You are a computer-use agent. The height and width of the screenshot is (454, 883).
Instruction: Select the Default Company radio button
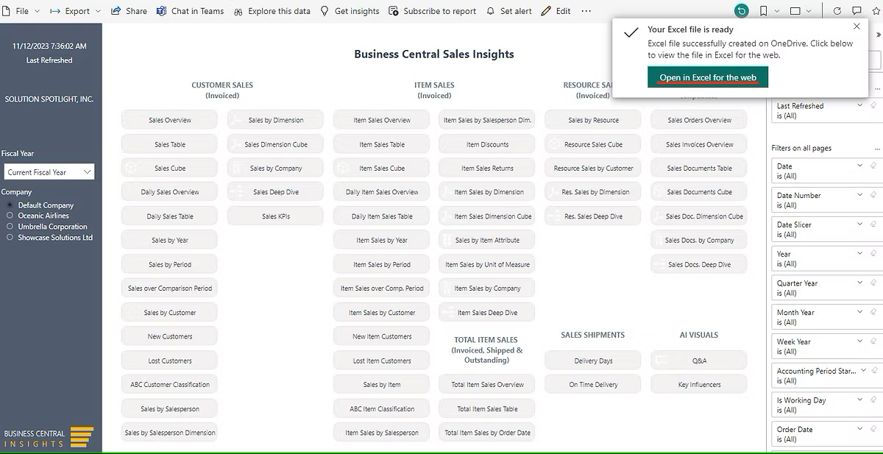tap(10, 205)
